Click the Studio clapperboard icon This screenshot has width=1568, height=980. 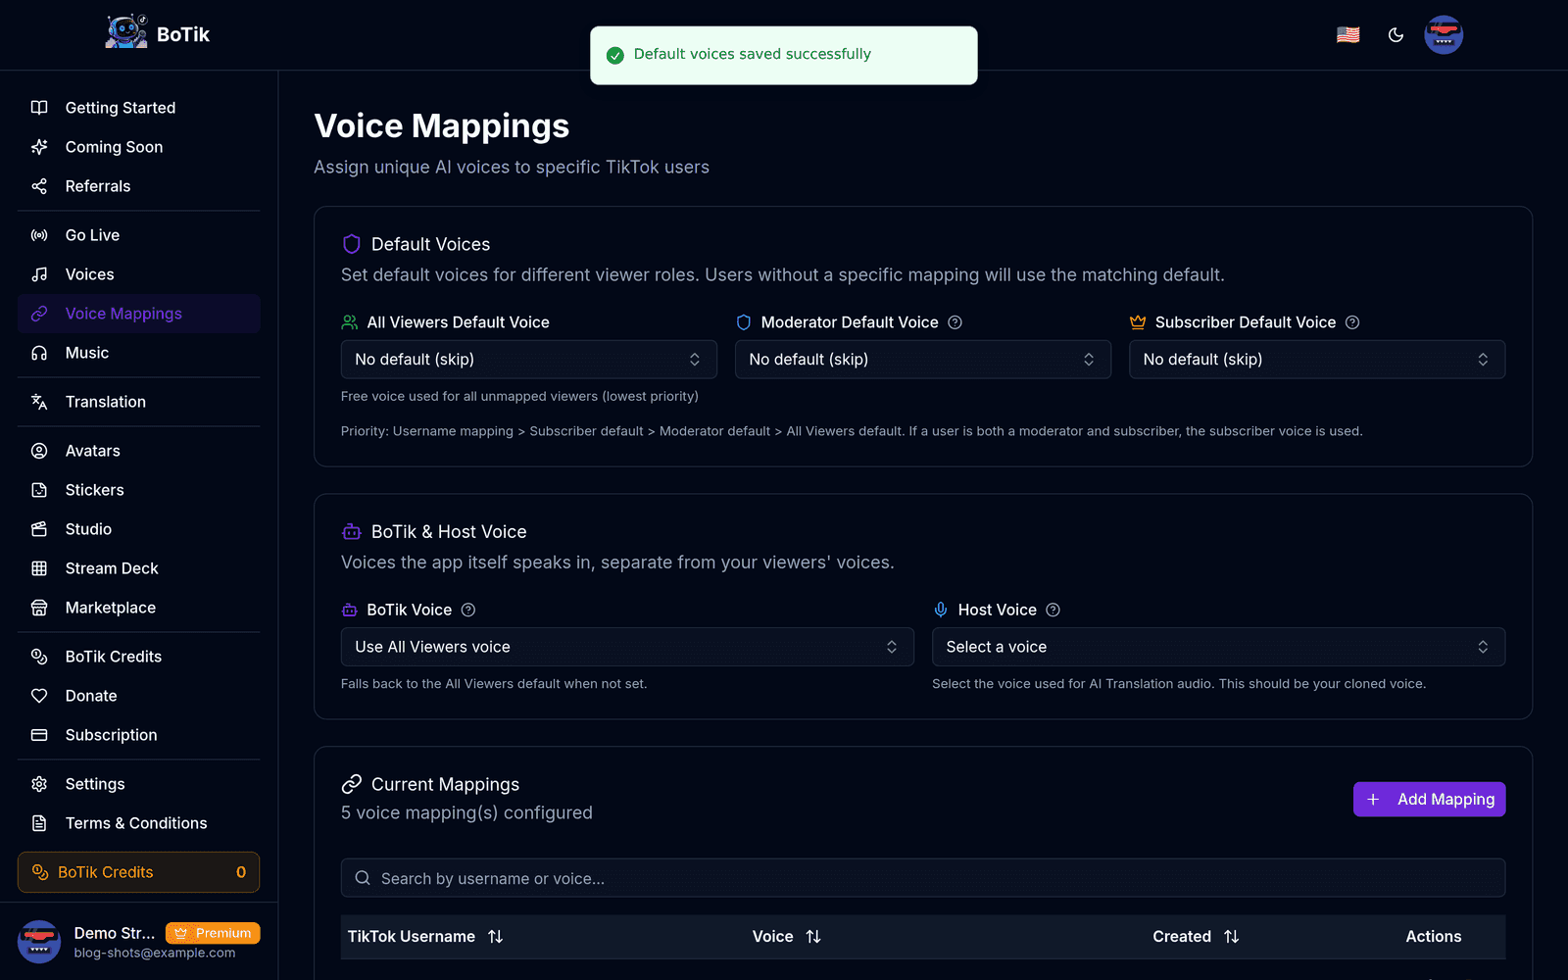[39, 529]
